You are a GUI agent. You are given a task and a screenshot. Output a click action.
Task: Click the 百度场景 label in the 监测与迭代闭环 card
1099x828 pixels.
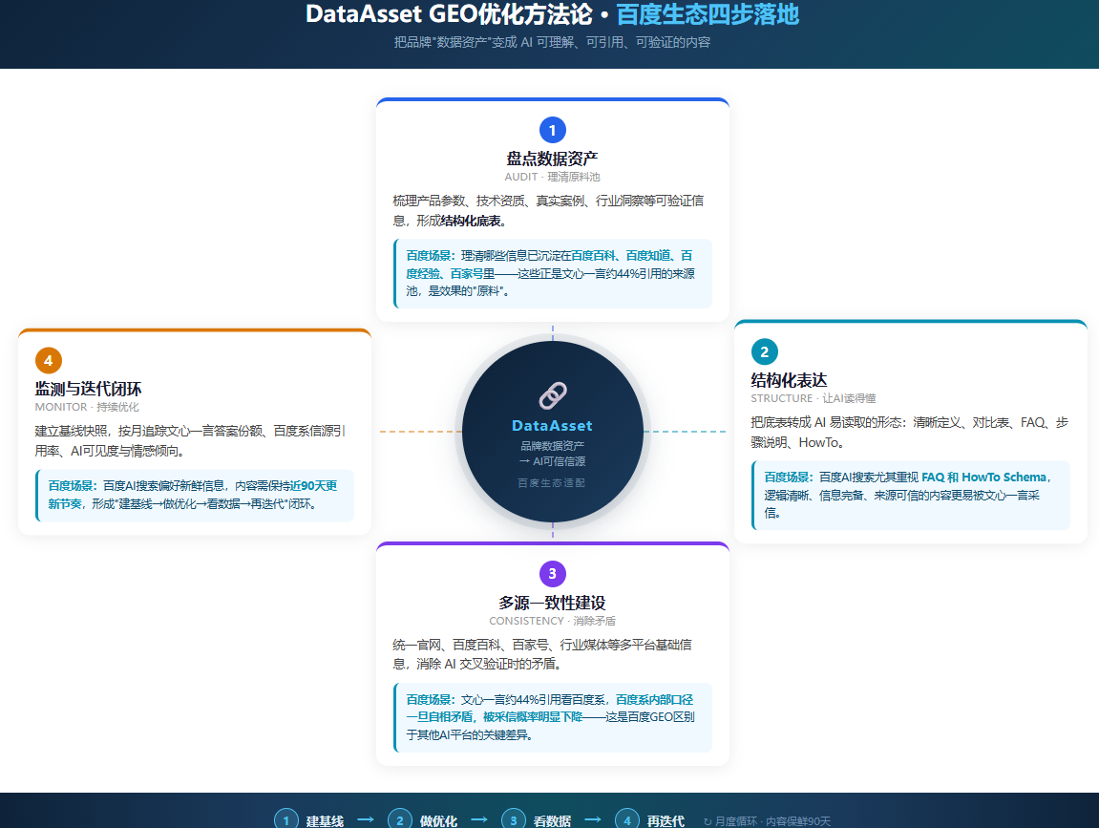(x=70, y=486)
